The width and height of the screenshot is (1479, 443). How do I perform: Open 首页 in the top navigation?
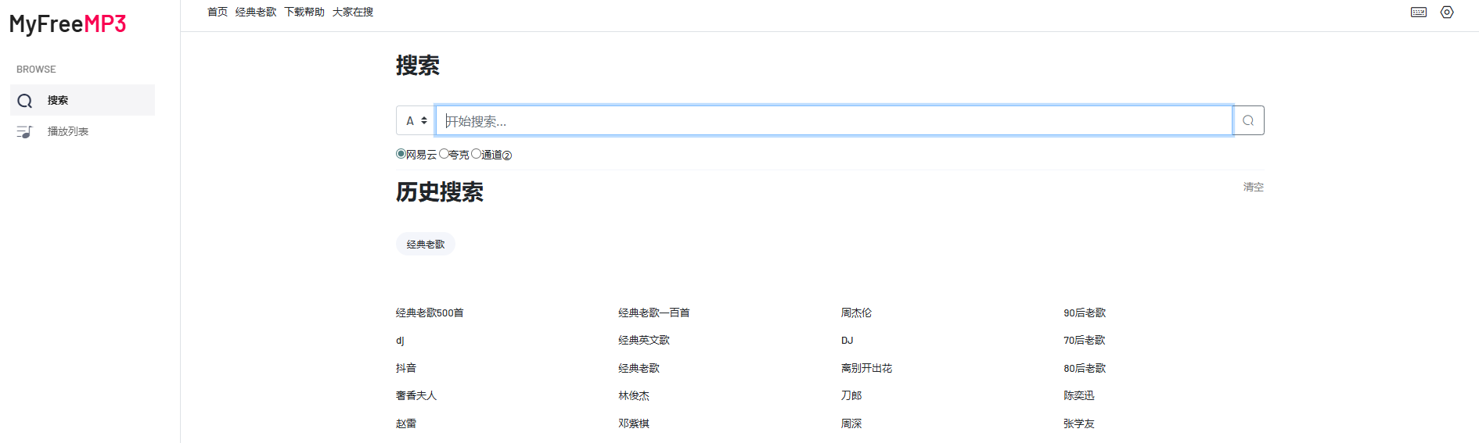click(x=217, y=12)
